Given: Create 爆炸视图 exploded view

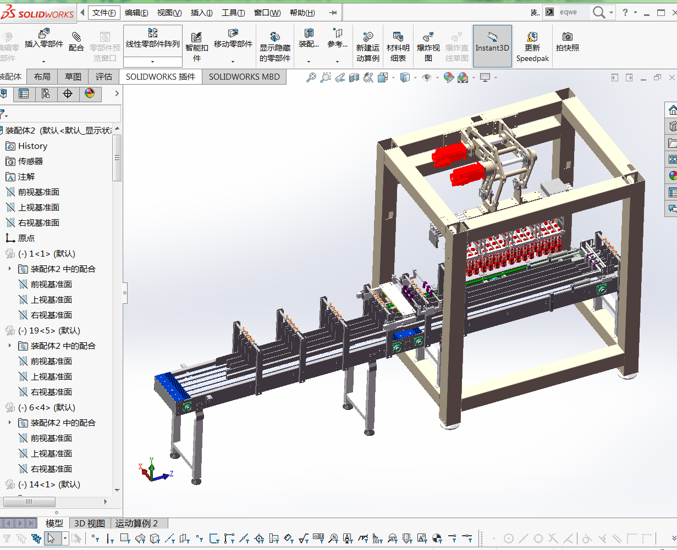Looking at the screenshot, I should click(x=428, y=37).
